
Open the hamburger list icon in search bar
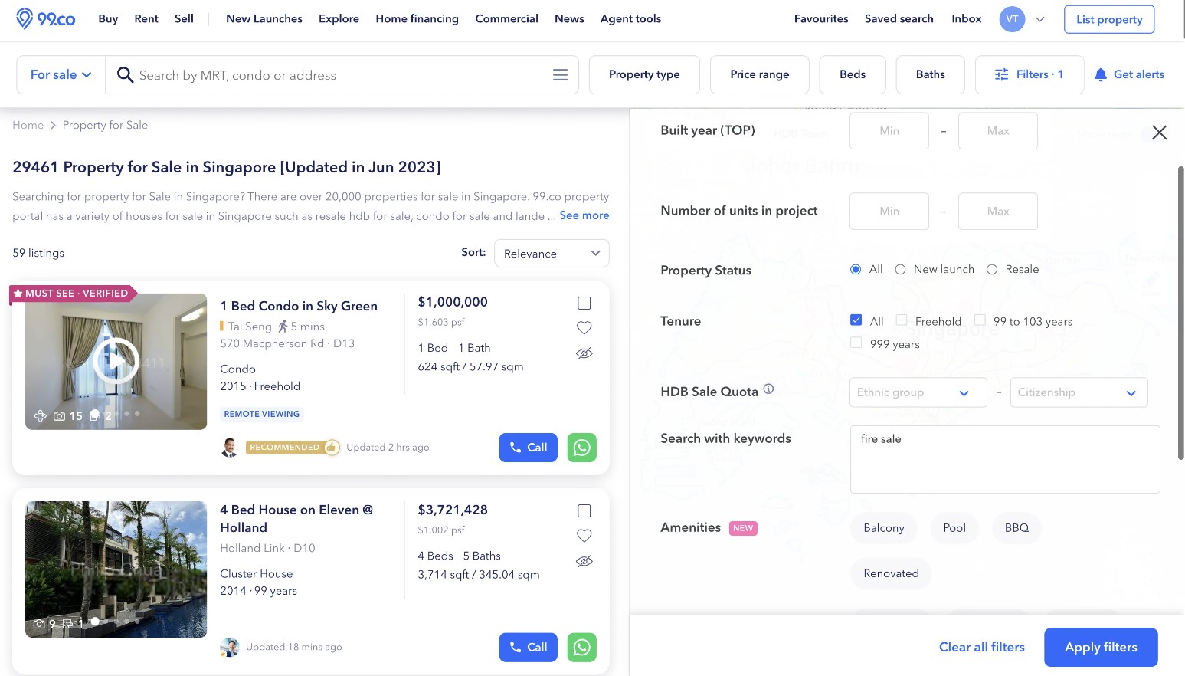(560, 75)
